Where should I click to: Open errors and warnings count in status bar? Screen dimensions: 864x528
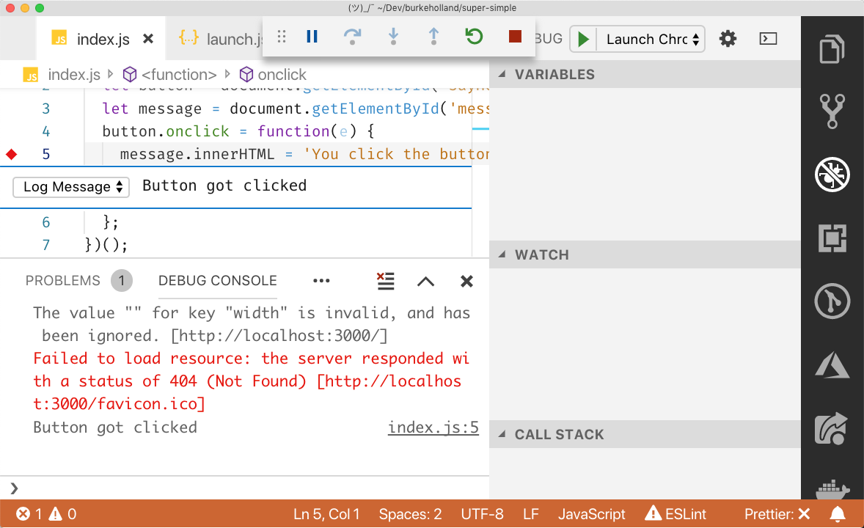tap(46, 514)
